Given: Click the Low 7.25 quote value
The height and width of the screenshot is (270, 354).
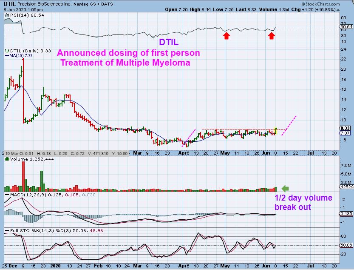Looking at the screenshot, I should point(224,9).
